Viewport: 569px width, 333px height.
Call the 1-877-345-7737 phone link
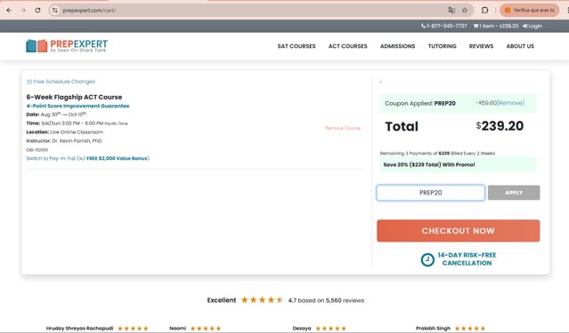444,26
